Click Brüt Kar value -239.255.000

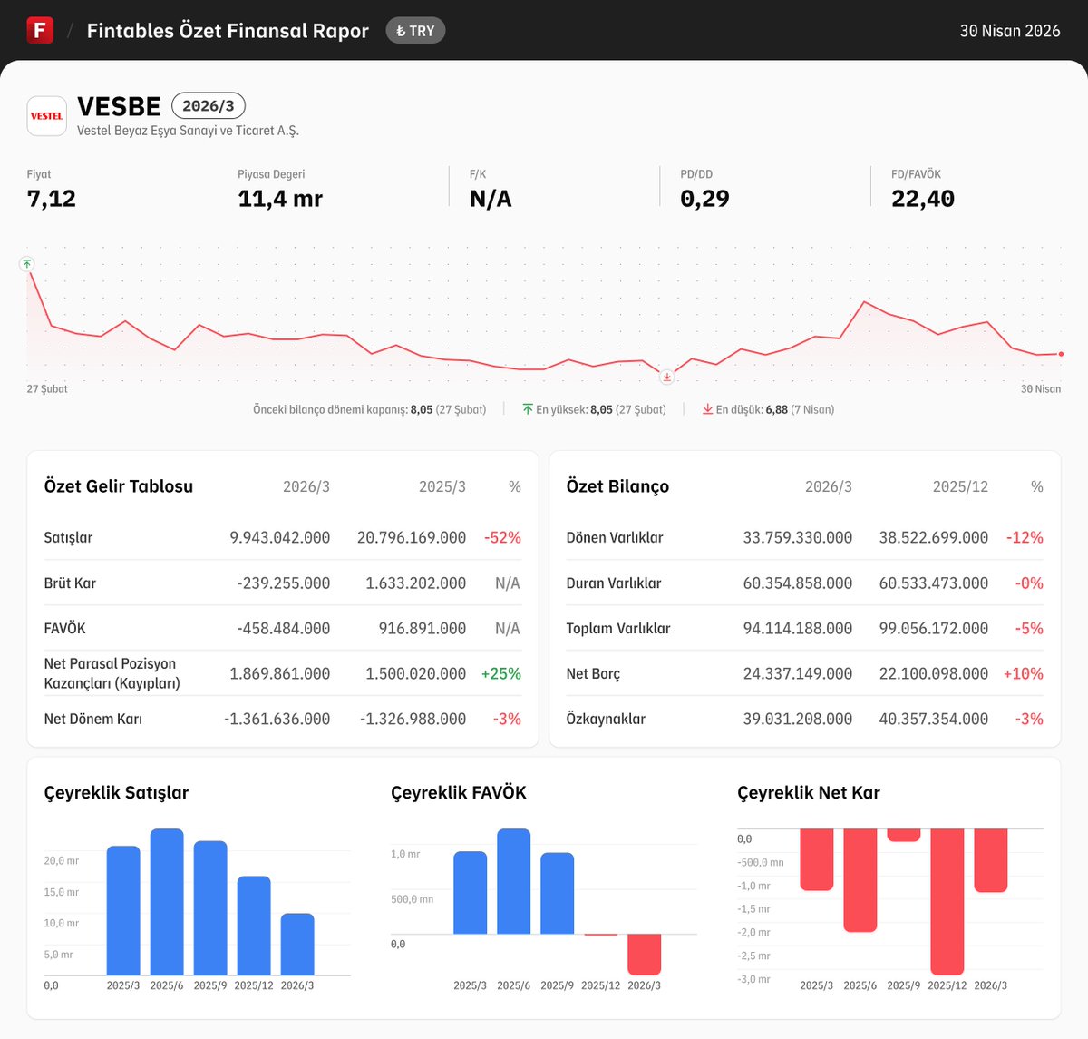coord(284,583)
